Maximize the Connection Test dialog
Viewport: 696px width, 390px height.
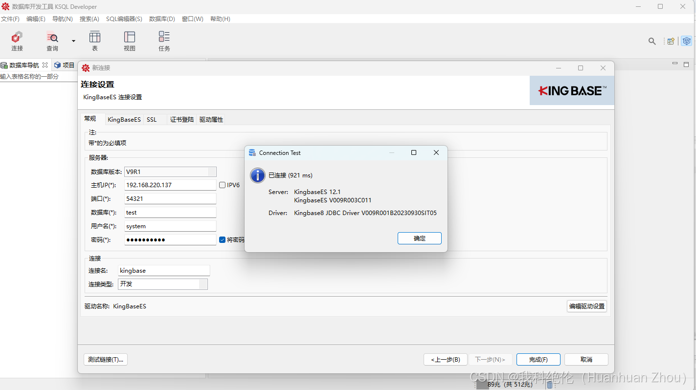point(414,152)
